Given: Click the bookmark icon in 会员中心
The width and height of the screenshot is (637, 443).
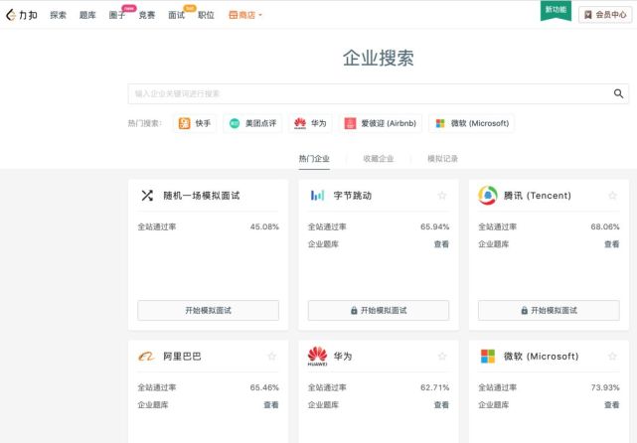Looking at the screenshot, I should [x=587, y=15].
